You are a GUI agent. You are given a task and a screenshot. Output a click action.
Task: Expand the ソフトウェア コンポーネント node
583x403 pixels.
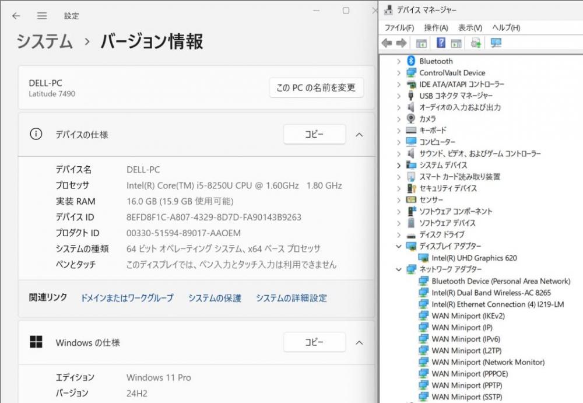tap(399, 211)
